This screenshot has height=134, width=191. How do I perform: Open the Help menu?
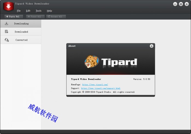click(x=49, y=11)
